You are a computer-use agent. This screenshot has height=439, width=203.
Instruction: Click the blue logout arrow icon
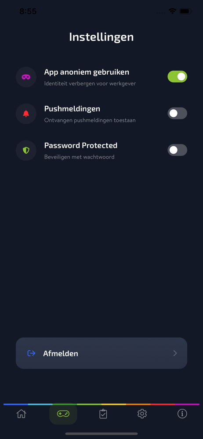click(x=31, y=353)
